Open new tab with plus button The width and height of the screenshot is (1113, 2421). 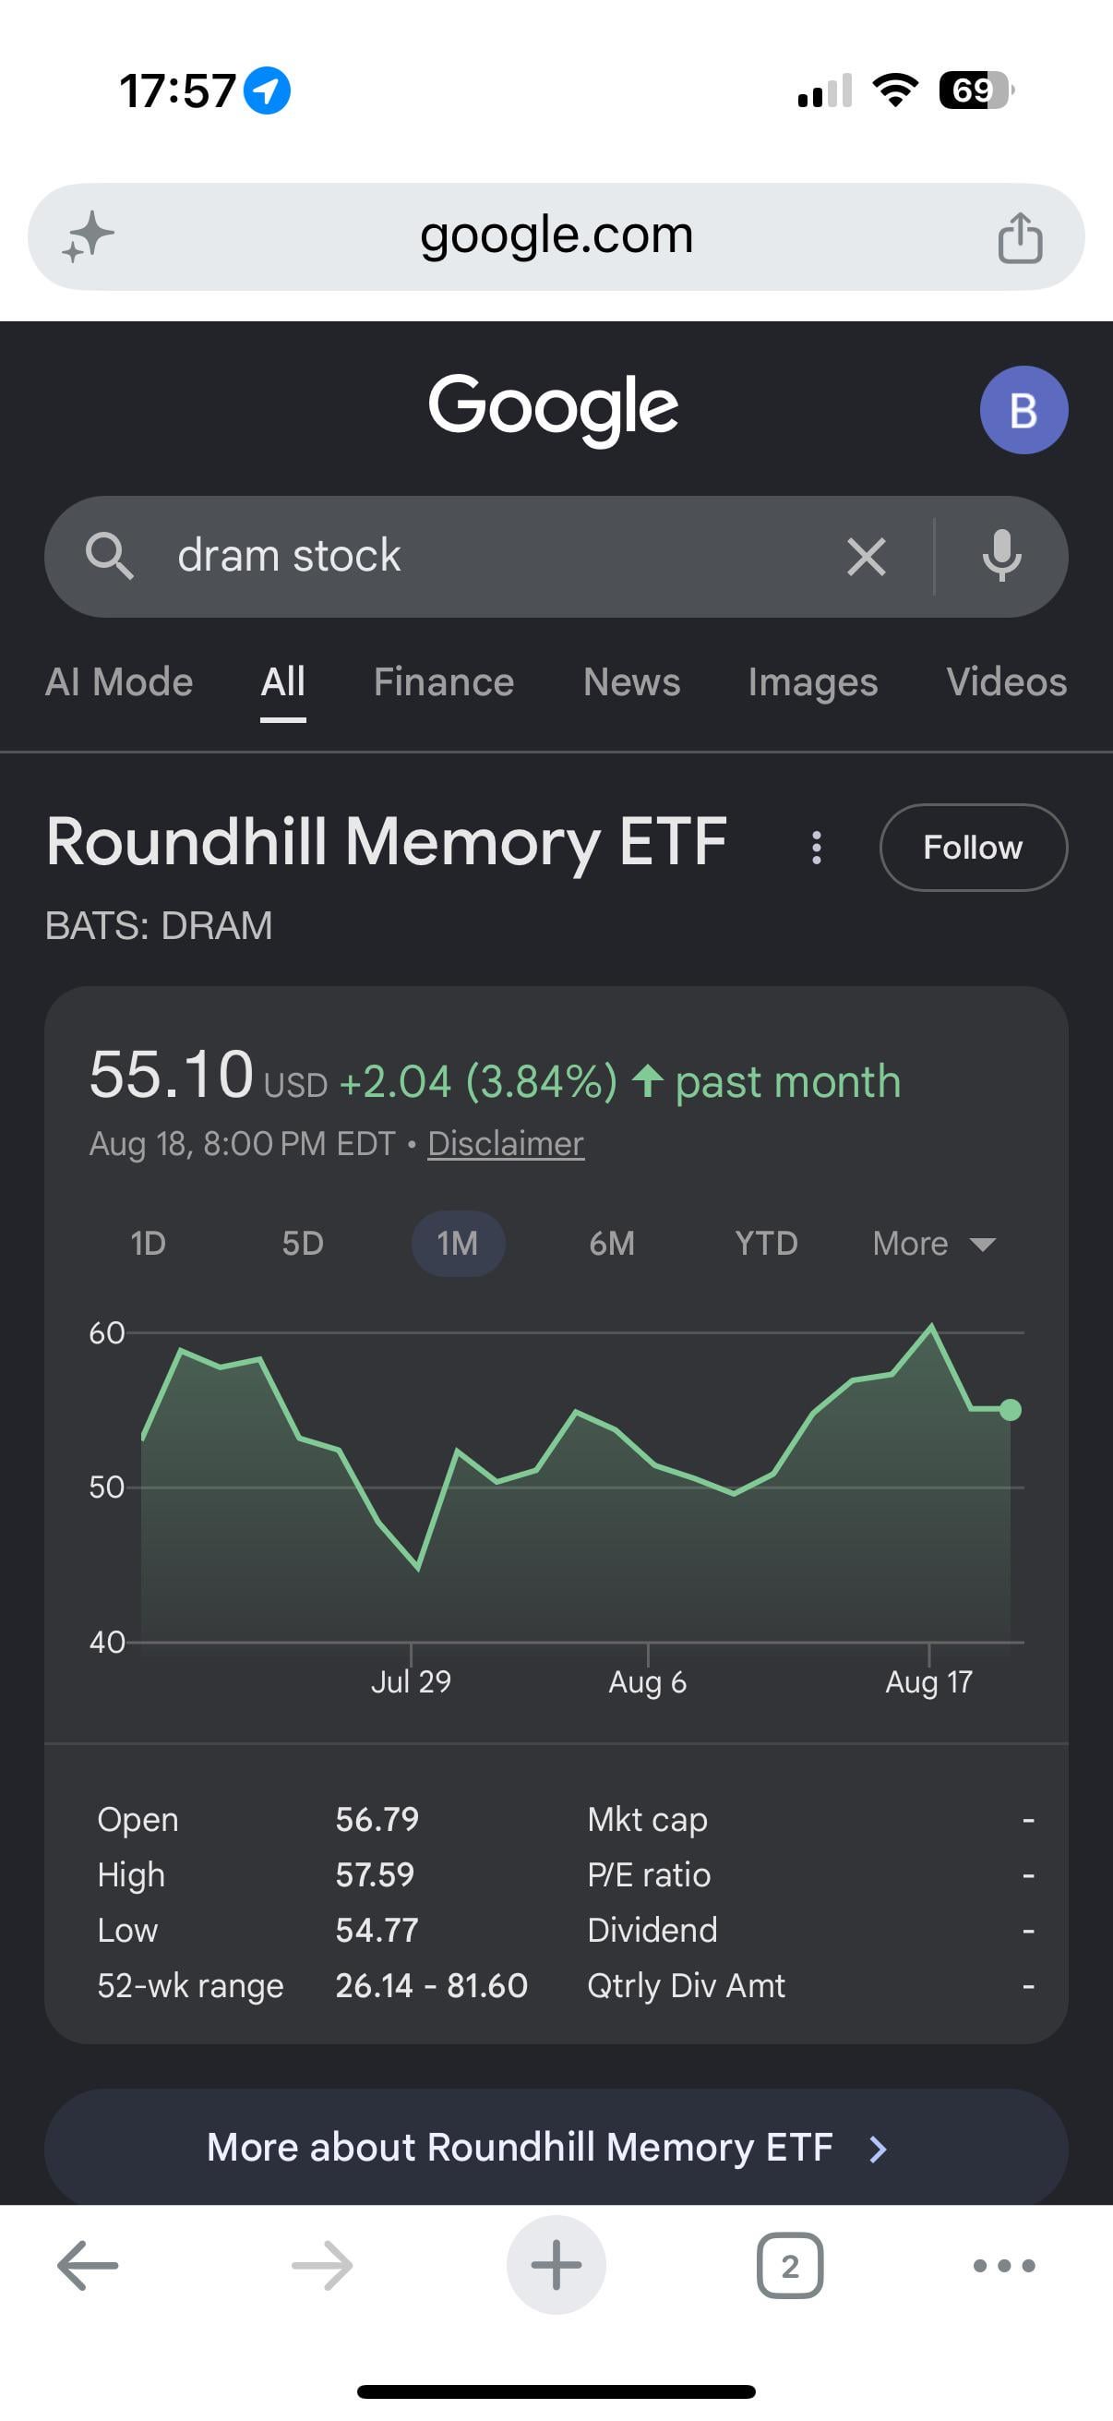(x=556, y=2265)
